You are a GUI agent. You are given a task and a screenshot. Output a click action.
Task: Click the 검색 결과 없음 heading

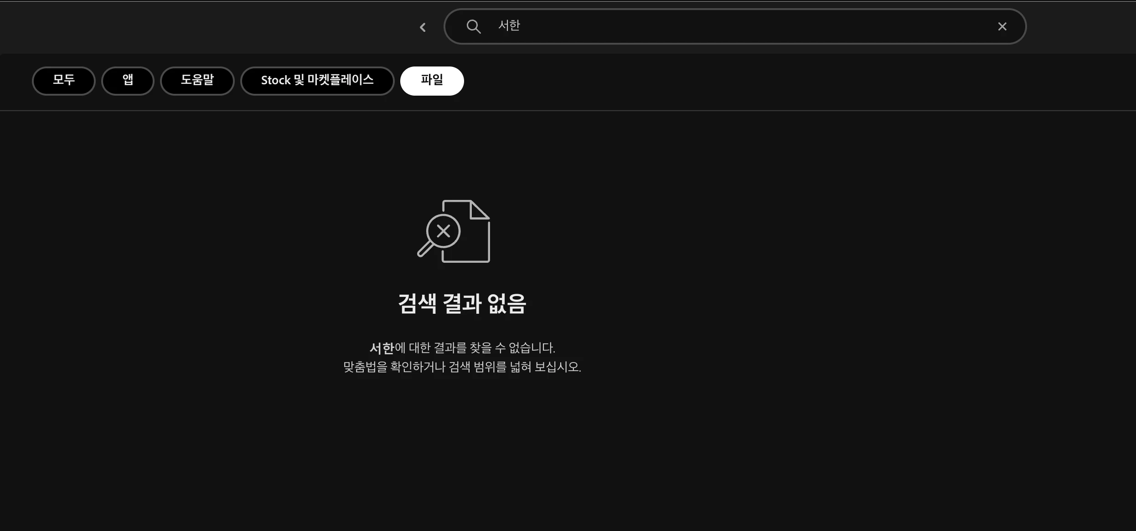point(462,304)
